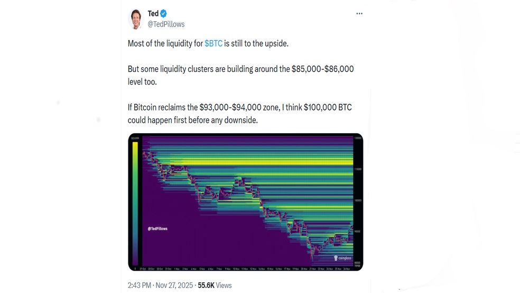
Task: Click the 110000 price axis label
Action: point(357,169)
